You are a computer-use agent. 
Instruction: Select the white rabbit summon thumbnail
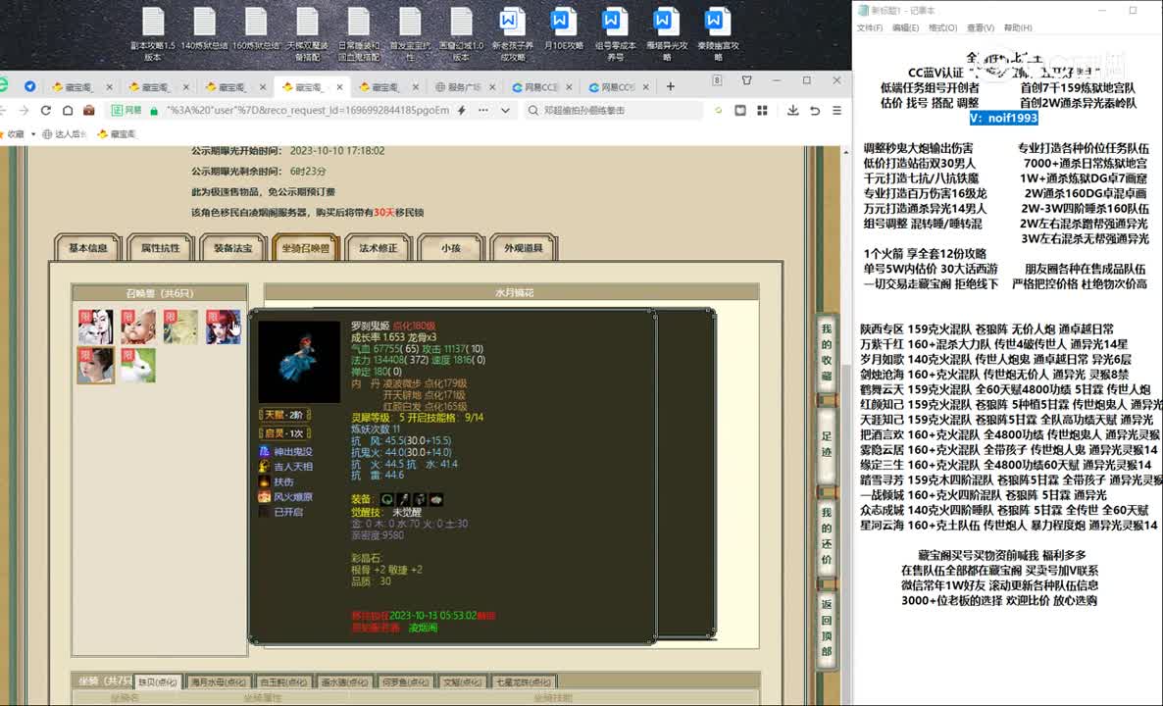(138, 366)
